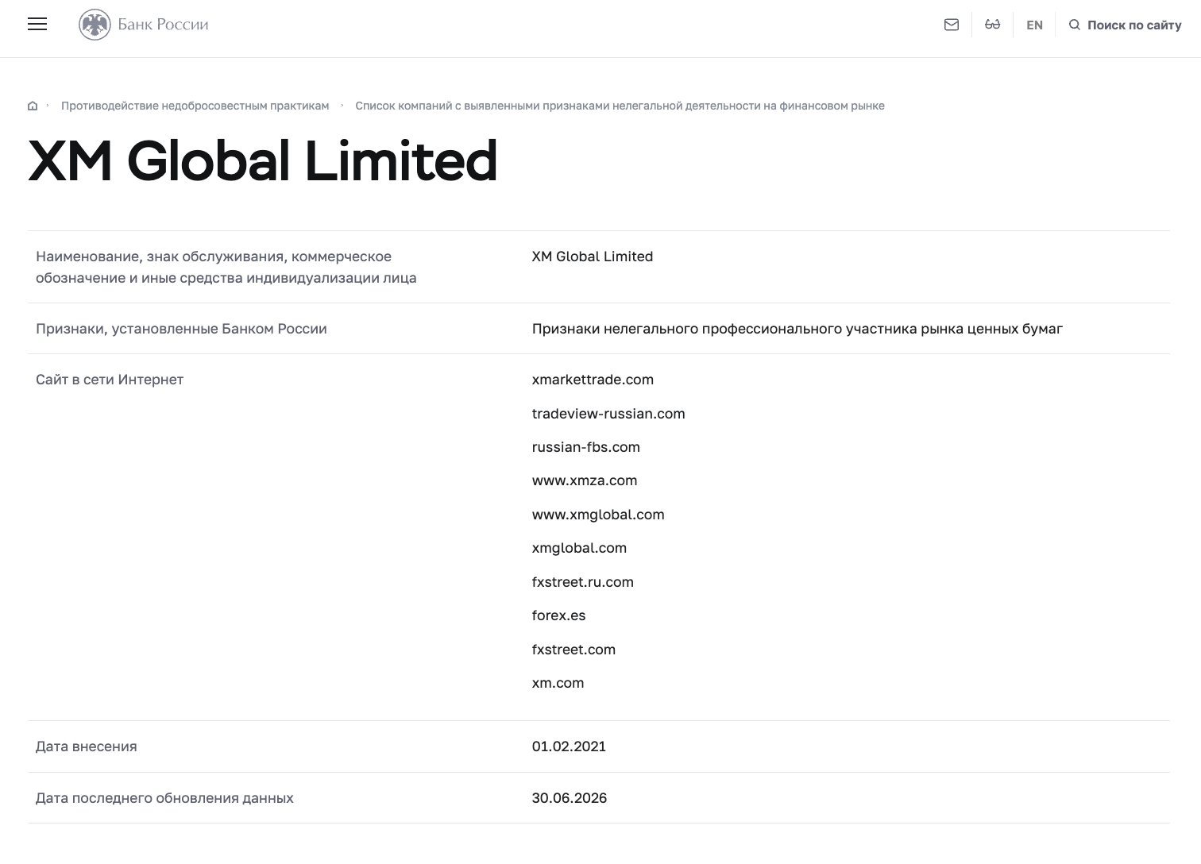Select the site entry www.xmza.com

tap(585, 480)
